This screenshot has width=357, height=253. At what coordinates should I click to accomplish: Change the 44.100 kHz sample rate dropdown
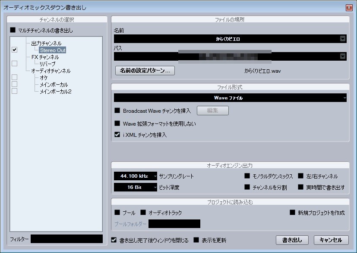[155, 176]
